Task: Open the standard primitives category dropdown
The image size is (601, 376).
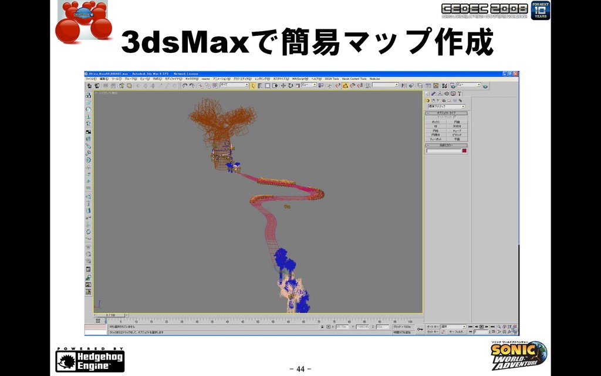Action: coord(446,106)
